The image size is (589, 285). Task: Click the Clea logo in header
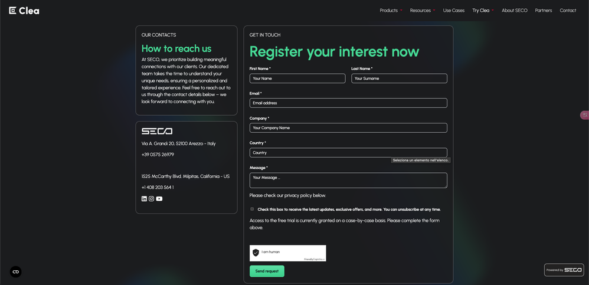tap(24, 11)
